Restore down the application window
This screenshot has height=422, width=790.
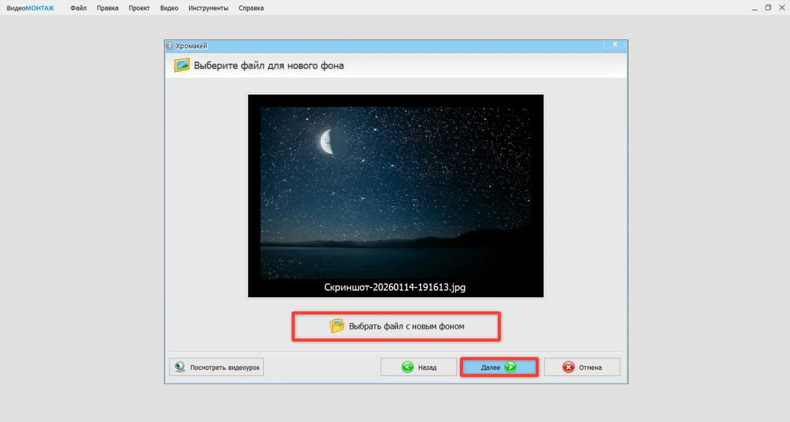click(x=768, y=8)
